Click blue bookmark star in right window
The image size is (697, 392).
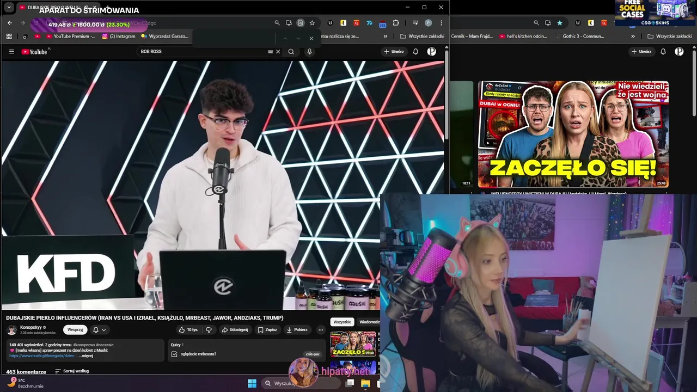point(560,23)
